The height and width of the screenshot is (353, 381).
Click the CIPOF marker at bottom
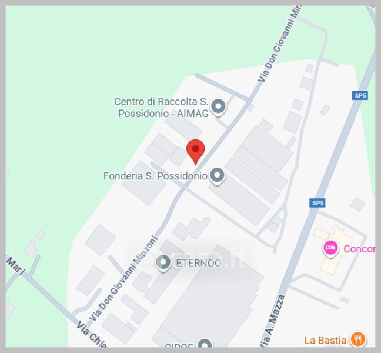coord(205,343)
